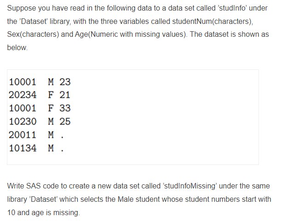281x222 pixels.
Task: Click student number 20011 in the dataset
Action: [x=23, y=135]
